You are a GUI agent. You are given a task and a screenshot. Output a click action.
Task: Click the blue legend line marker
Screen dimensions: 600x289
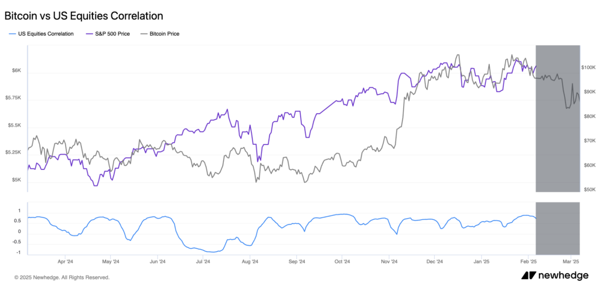coord(12,33)
